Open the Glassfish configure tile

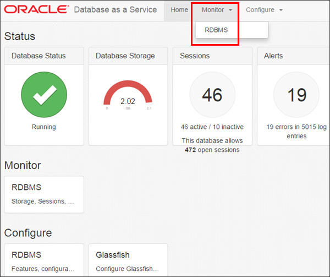click(128, 261)
